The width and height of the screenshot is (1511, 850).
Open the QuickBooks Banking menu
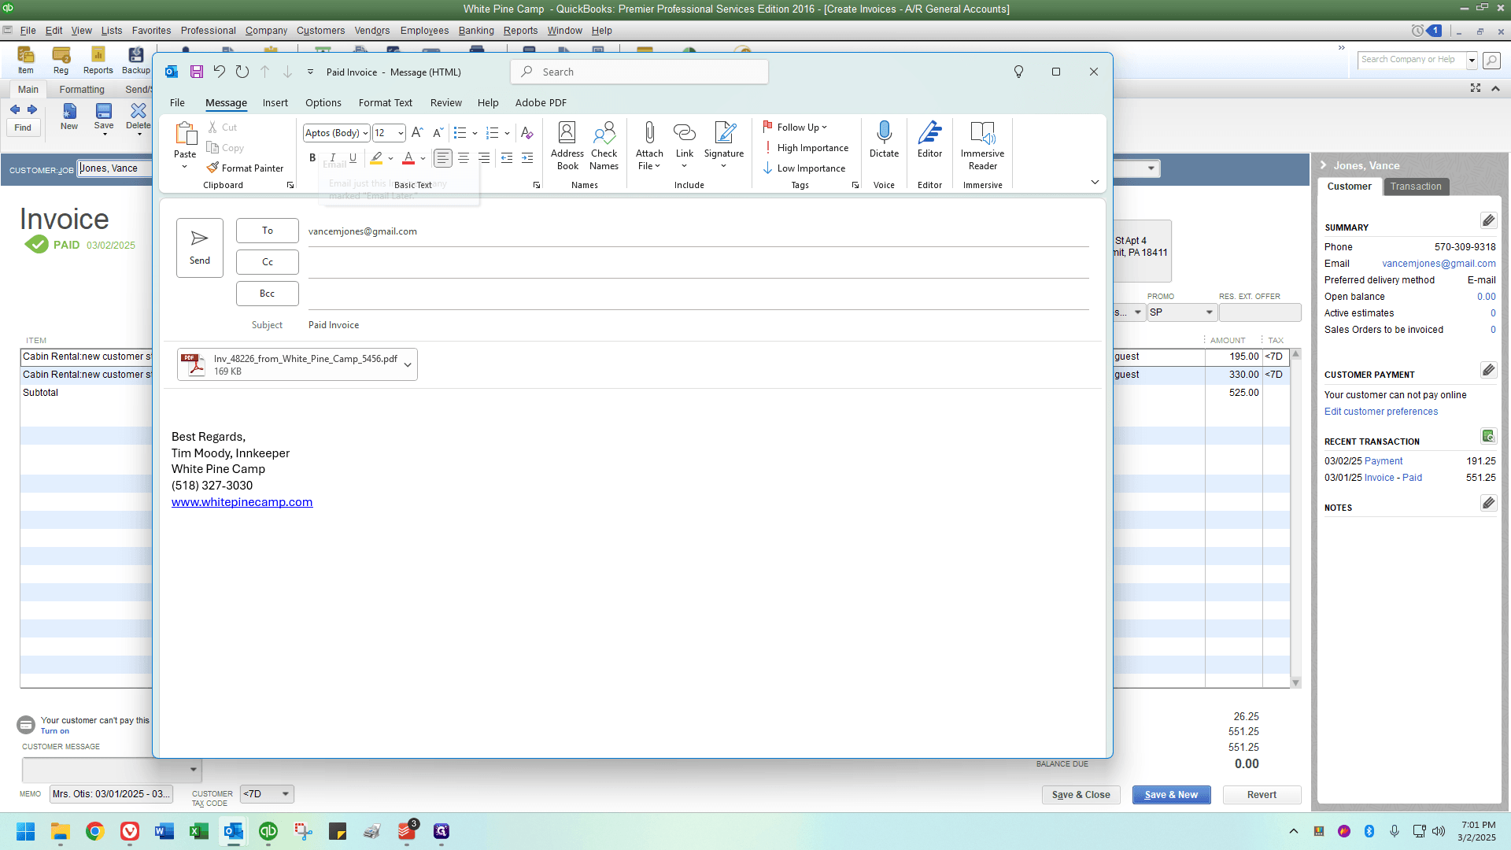coord(476,31)
